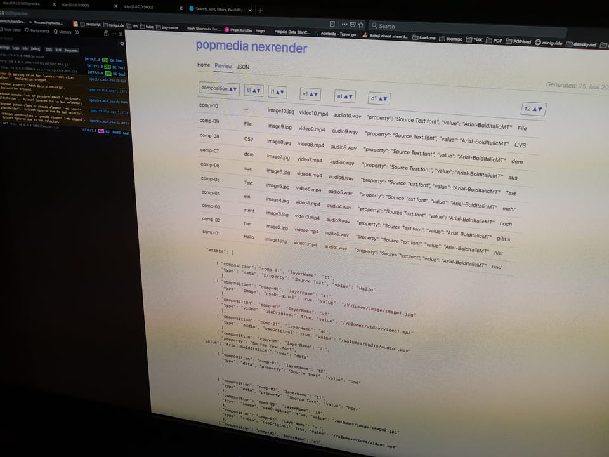Open the Pocket save icon
This screenshot has height=457, width=609.
(353, 25)
